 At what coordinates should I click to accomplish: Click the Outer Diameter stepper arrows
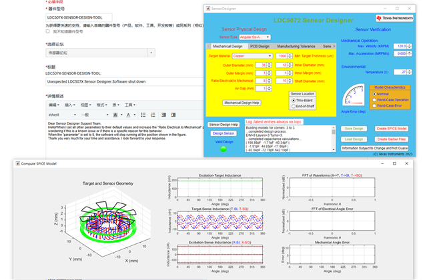coord(269,65)
